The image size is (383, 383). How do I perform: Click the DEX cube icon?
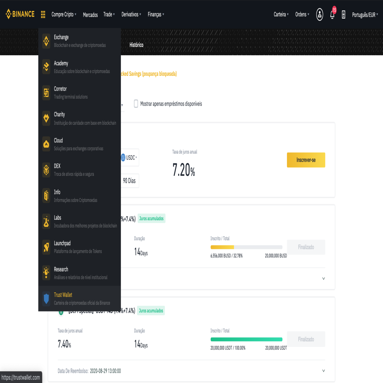click(46, 170)
